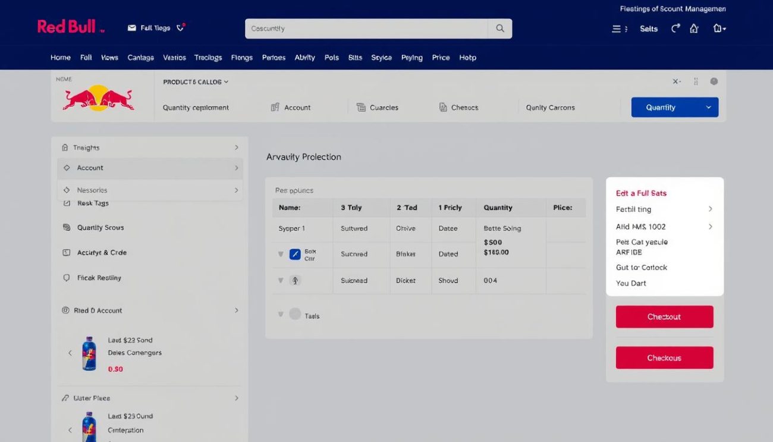Screen dimensions: 773x442
Task: Click the Cuarcles folder icon in the header
Action: coord(361,107)
